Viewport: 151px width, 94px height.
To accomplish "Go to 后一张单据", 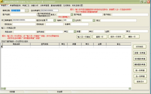I will [x=140, y=76].
